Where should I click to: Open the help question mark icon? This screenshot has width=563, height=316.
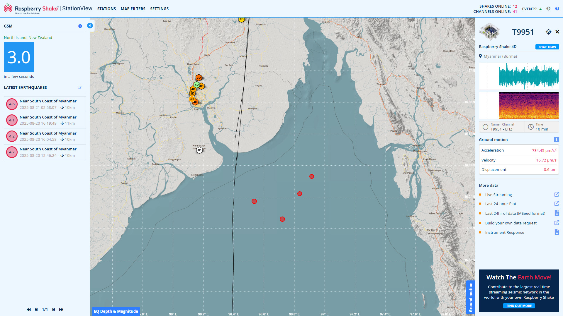click(557, 9)
